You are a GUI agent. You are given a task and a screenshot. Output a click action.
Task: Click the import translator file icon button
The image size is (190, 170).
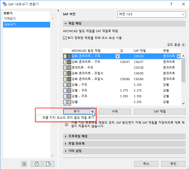click(36, 164)
